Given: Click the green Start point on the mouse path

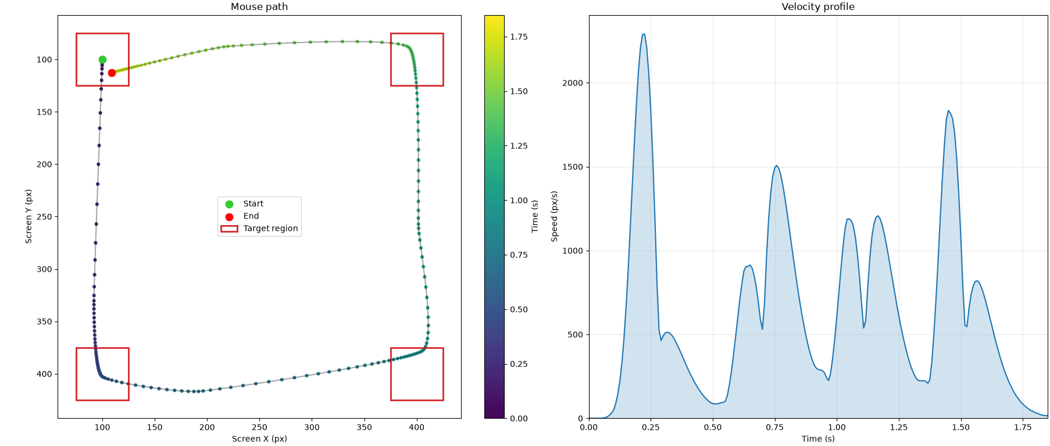Looking at the screenshot, I should point(102,59).
